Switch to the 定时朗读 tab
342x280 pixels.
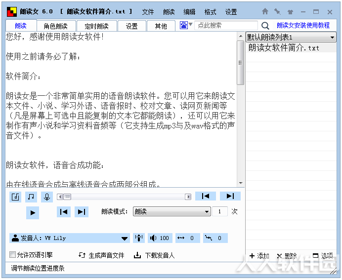pyautogui.click(x=97, y=26)
